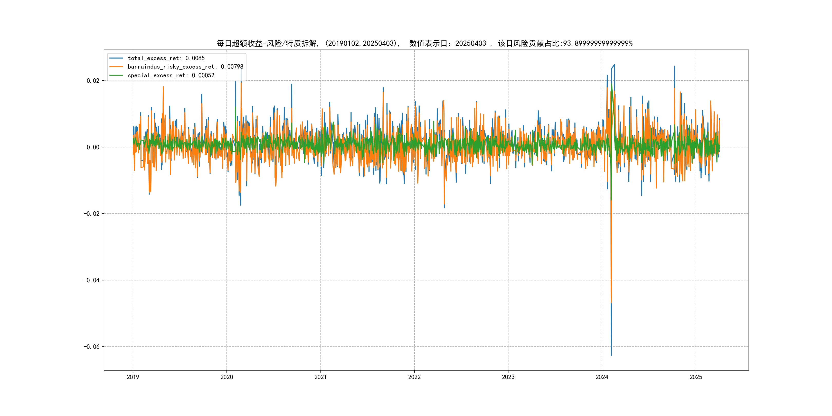Click the chart title text at top
832x416 pixels.
click(x=424, y=43)
